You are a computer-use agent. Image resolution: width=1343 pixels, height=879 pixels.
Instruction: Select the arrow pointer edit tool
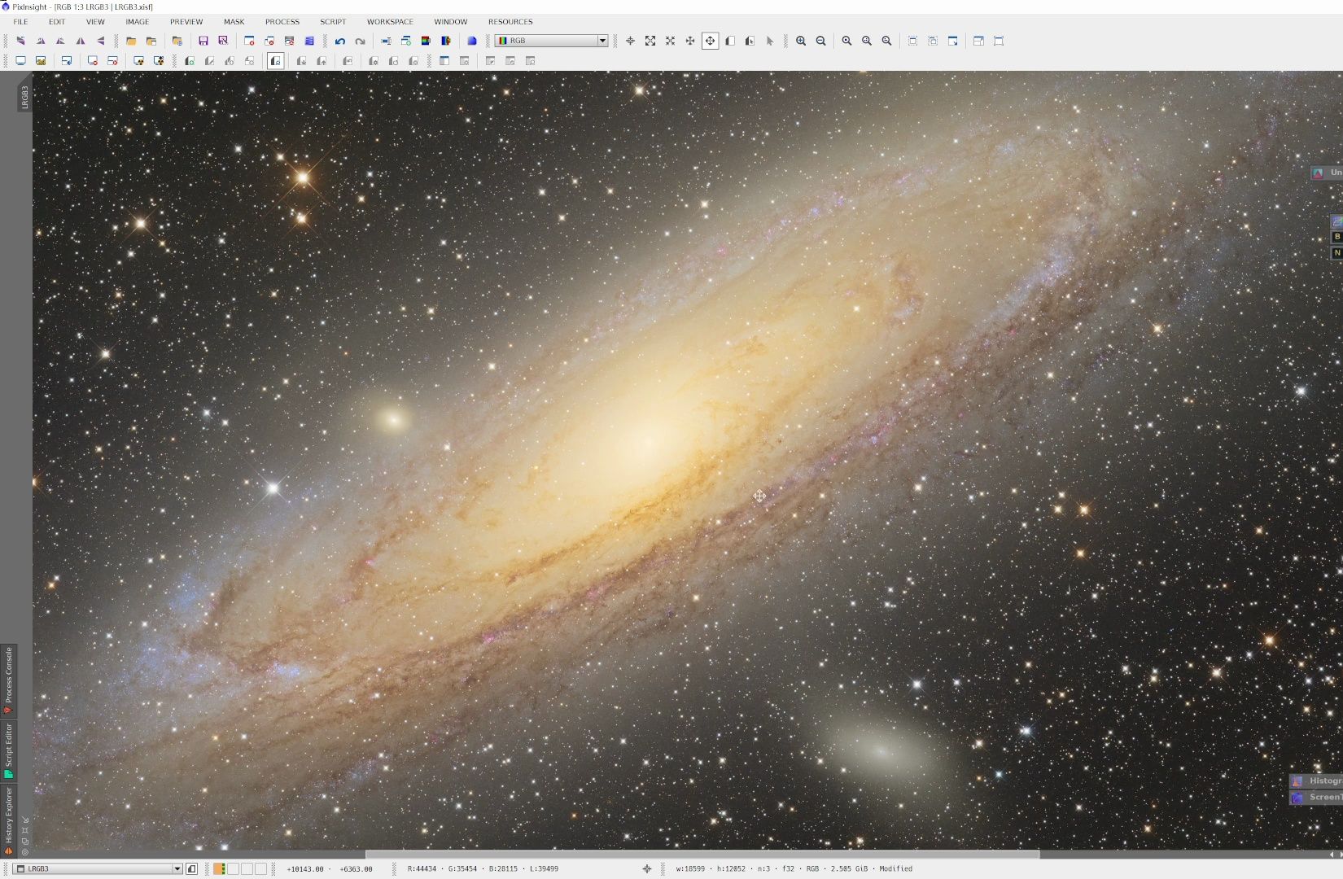[x=769, y=41]
